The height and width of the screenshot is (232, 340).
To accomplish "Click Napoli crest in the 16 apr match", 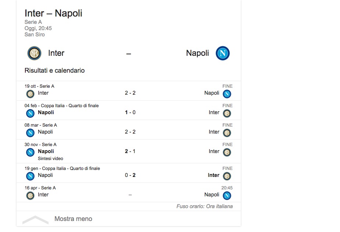I will point(227,195).
